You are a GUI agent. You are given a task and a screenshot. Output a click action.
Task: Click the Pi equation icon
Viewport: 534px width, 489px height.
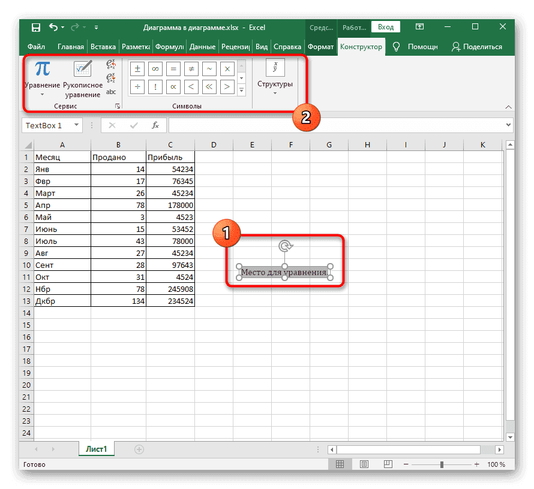pyautogui.click(x=42, y=70)
